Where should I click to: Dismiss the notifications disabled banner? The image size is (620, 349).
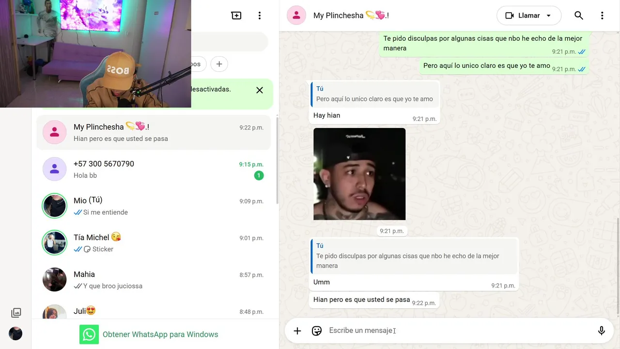pyautogui.click(x=260, y=90)
